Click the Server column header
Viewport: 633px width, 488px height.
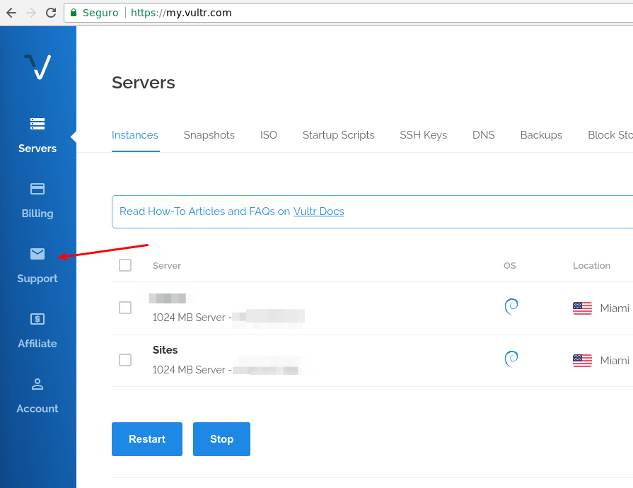click(x=167, y=266)
